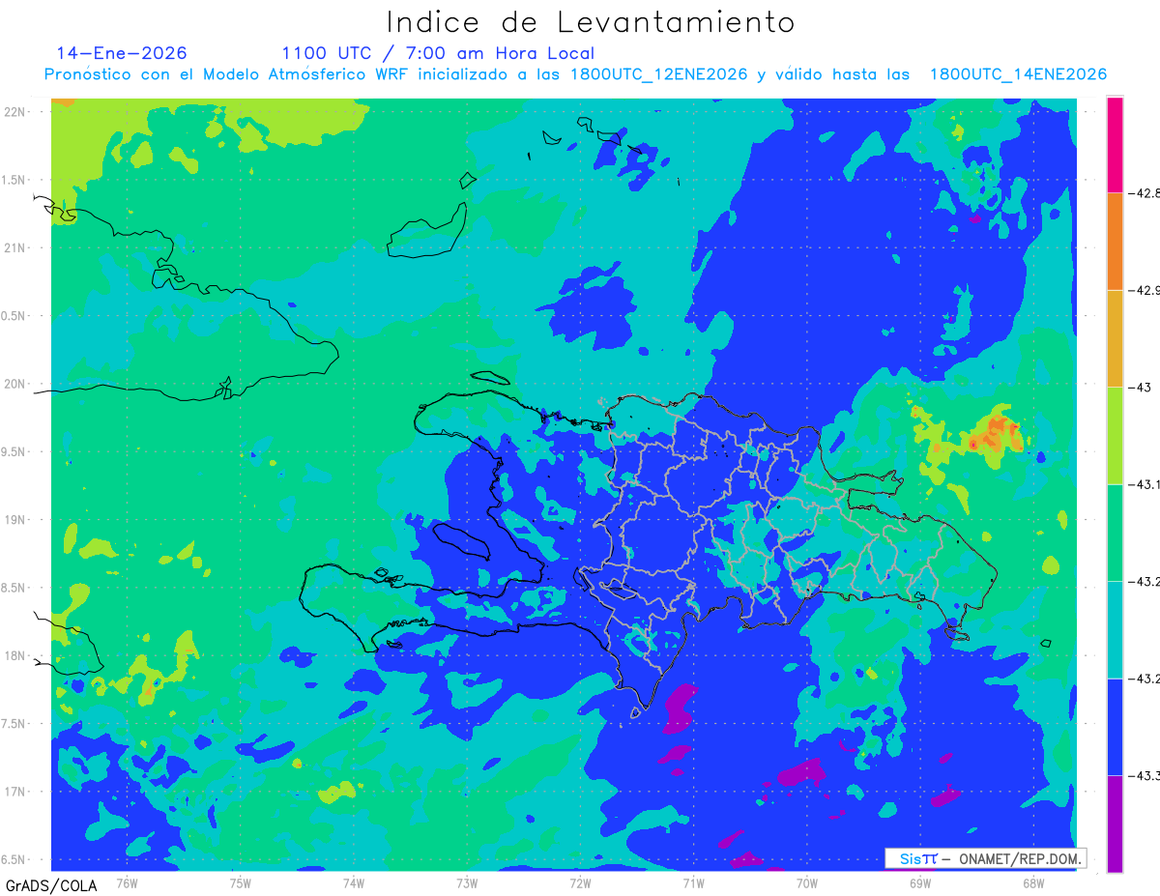The image size is (1160, 896).
Task: Click the '69W' longitude label
Action: (x=920, y=882)
